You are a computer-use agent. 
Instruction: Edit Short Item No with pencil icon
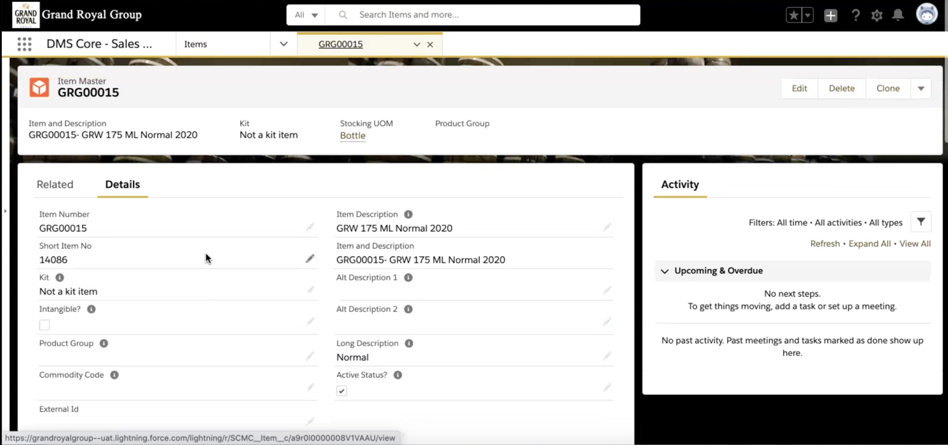coord(310,259)
